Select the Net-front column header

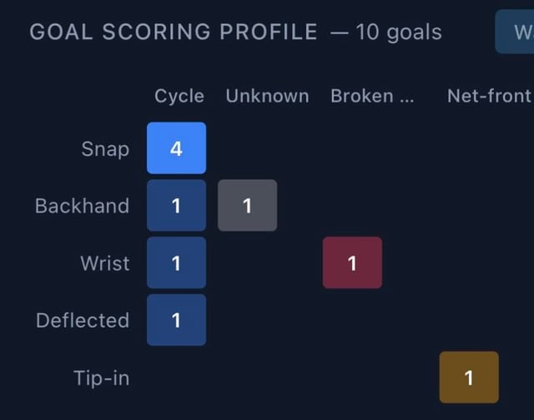pyautogui.click(x=489, y=96)
